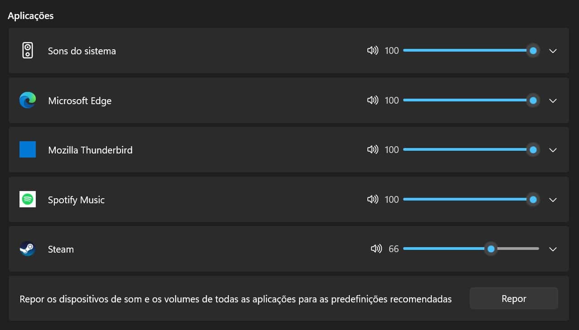The image size is (579, 330).
Task: Click the Microsoft Edge app icon
Action: 28,100
